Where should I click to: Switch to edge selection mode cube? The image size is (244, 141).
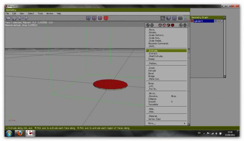[x=94, y=18]
